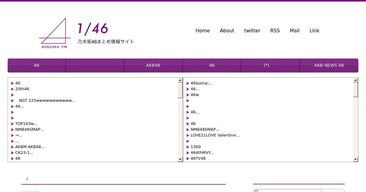Click the arrow bullet beside 20th46
The image size is (366, 192).
coord(13,89)
